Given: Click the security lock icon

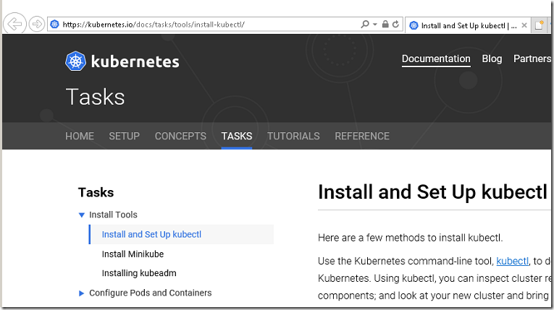Looking at the screenshot, I should [x=385, y=24].
